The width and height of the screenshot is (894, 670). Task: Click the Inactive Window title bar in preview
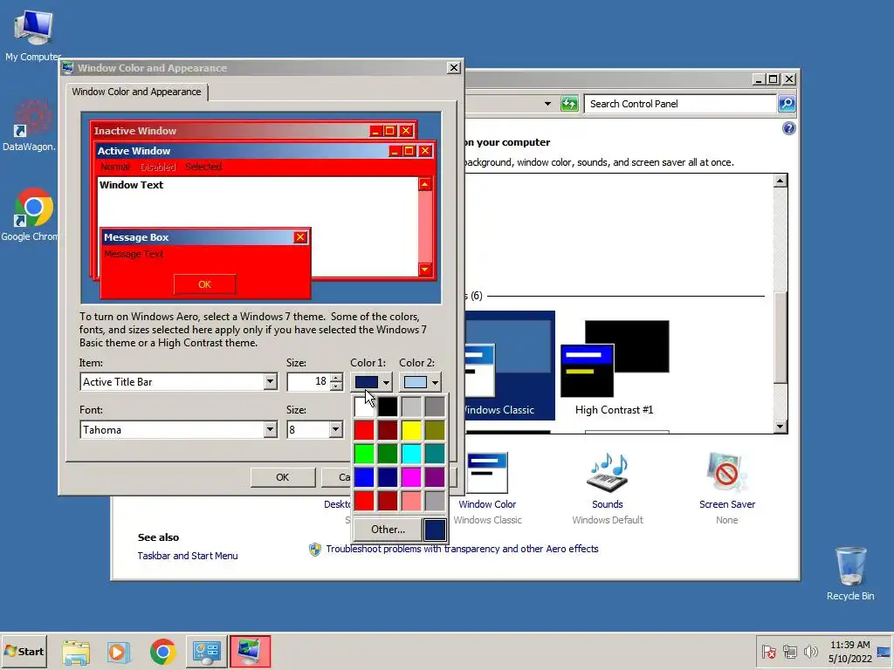tap(253, 131)
